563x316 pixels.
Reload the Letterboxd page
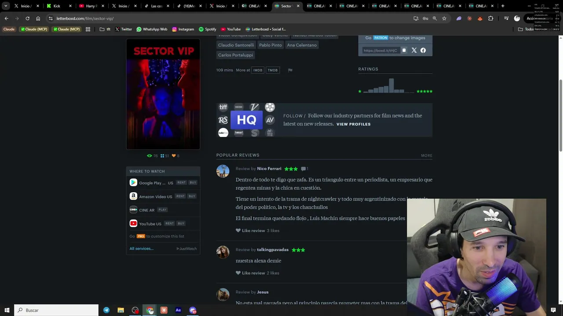coord(27,18)
